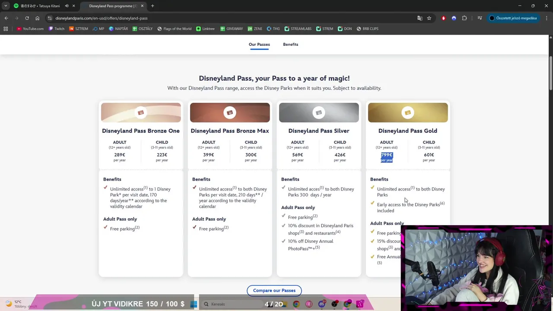Open the MP bookmark

click(99, 29)
